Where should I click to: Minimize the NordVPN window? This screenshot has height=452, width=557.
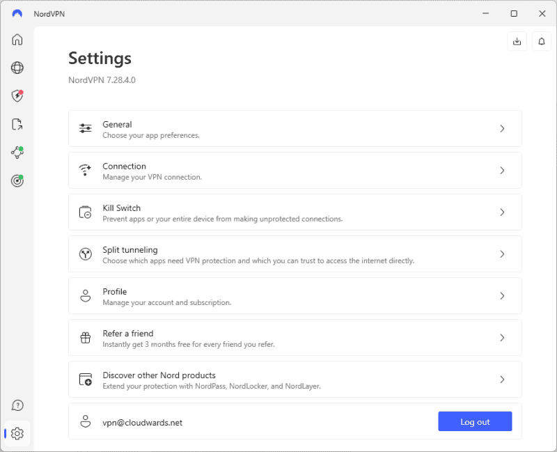[x=485, y=13]
